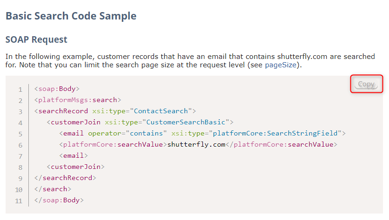This screenshot has height=220, width=389.
Task: Click the customerJoin tag on line 8
Action: (x=75, y=167)
